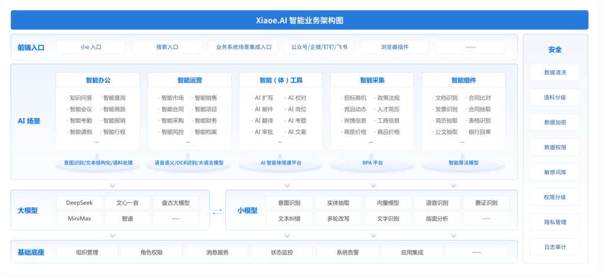Select the 系统告警 box

pyautogui.click(x=348, y=252)
